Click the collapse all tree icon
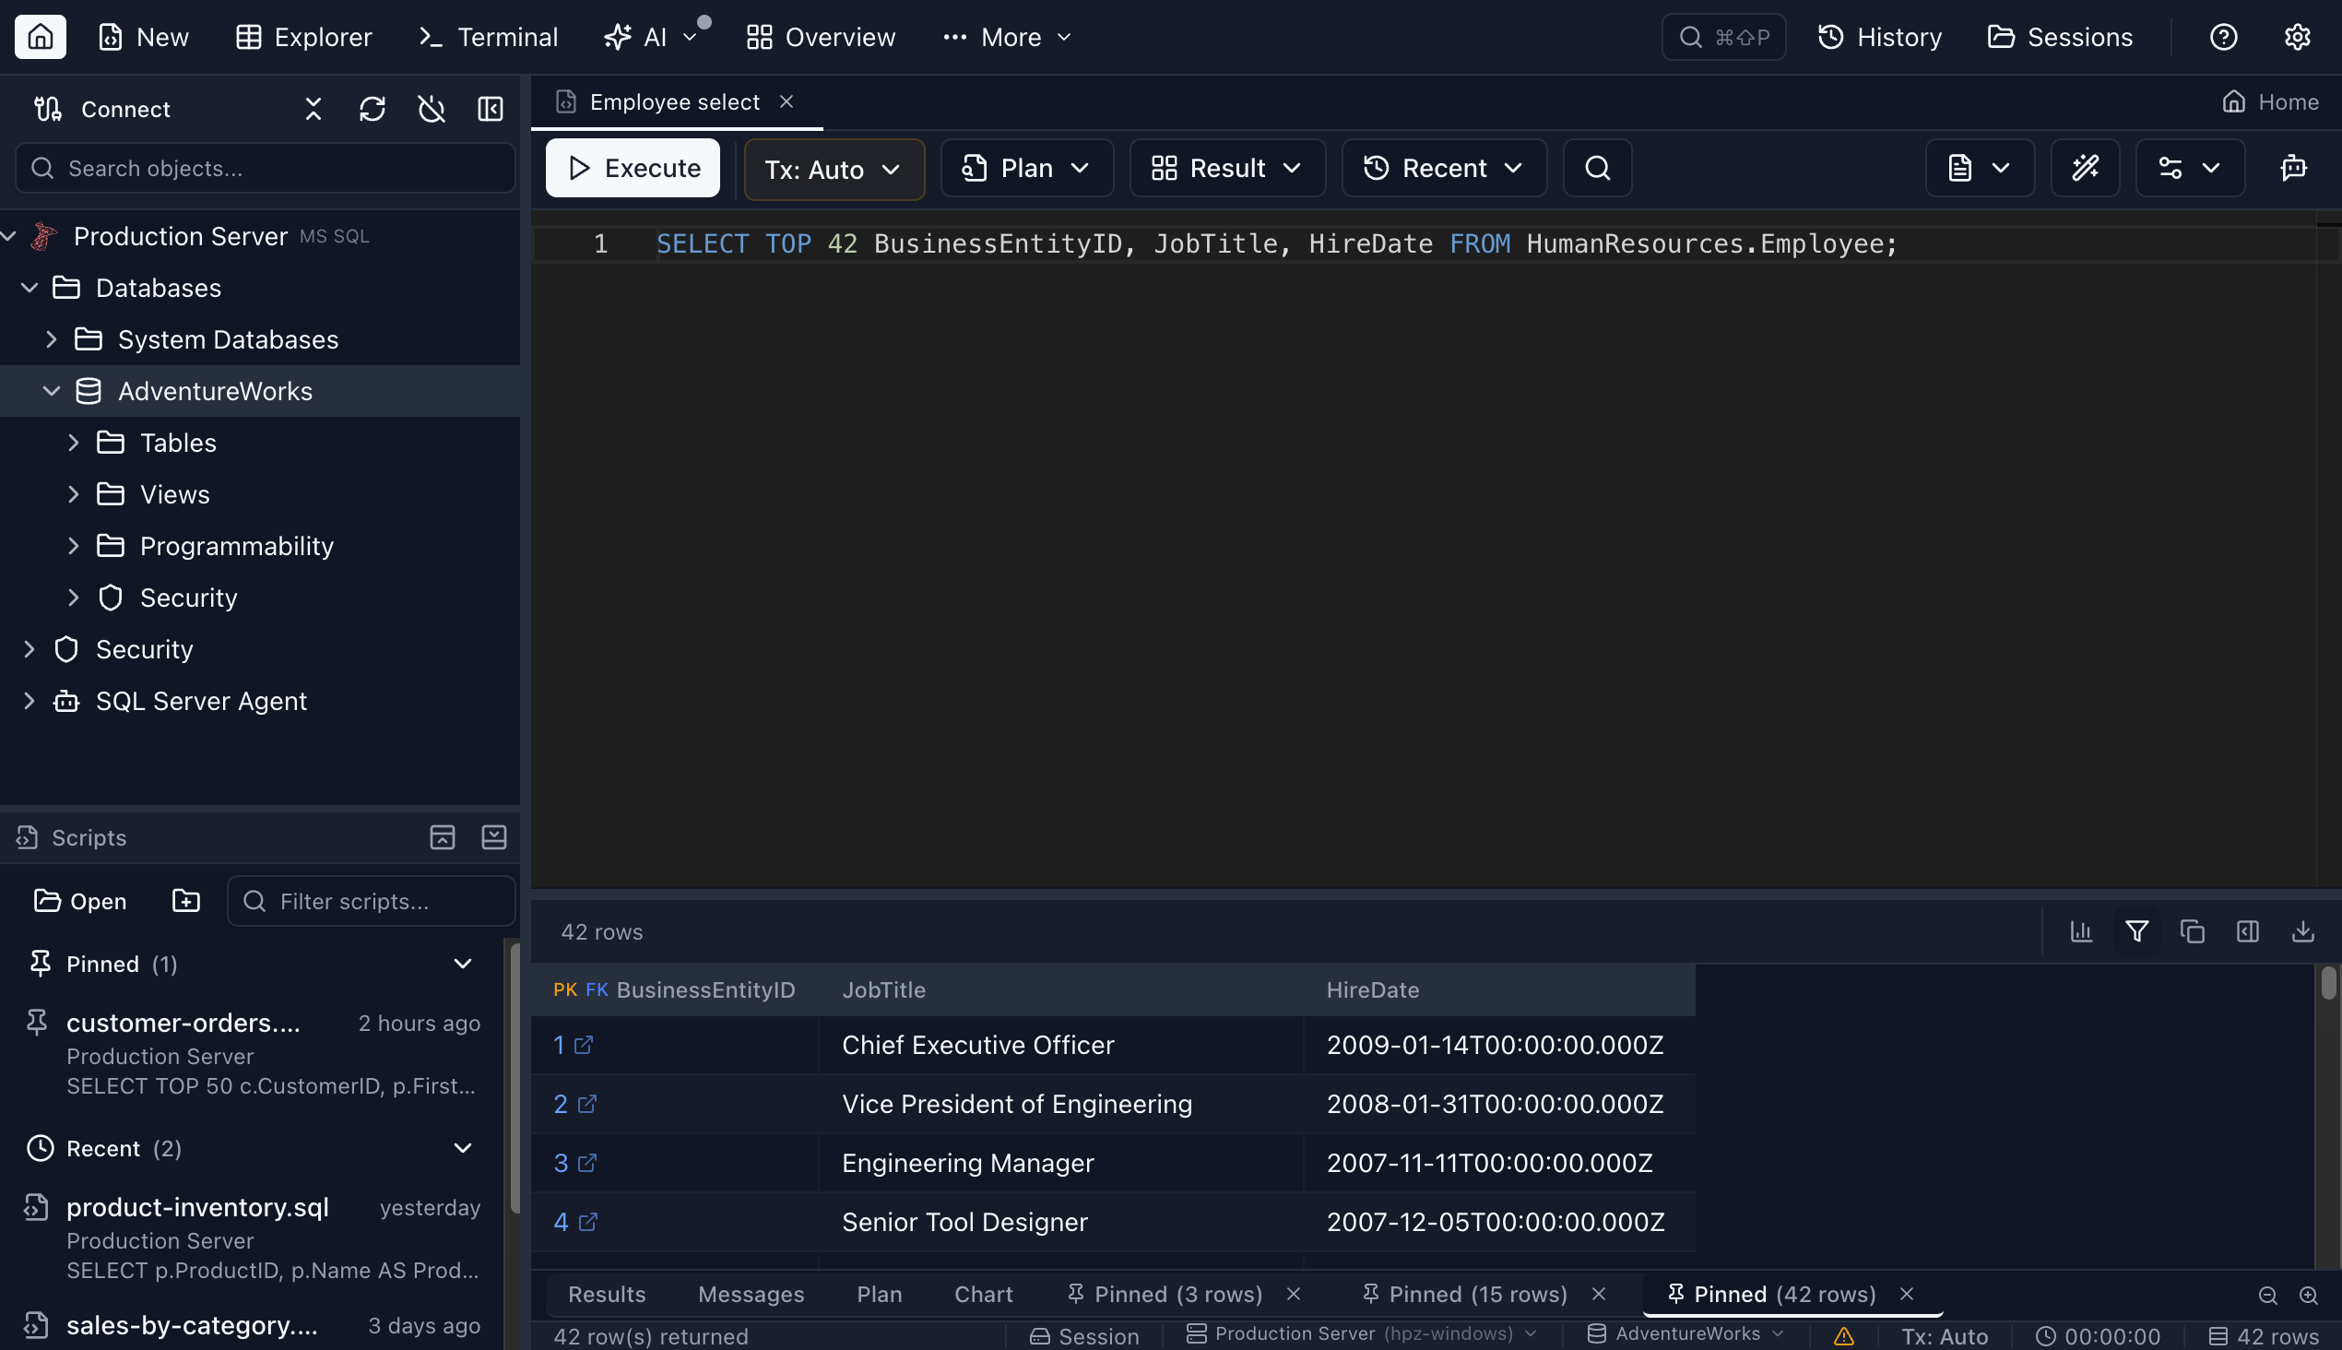The width and height of the screenshot is (2342, 1350). coord(313,110)
